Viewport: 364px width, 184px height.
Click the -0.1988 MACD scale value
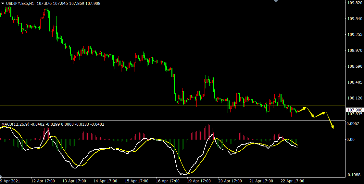[x=354, y=175]
